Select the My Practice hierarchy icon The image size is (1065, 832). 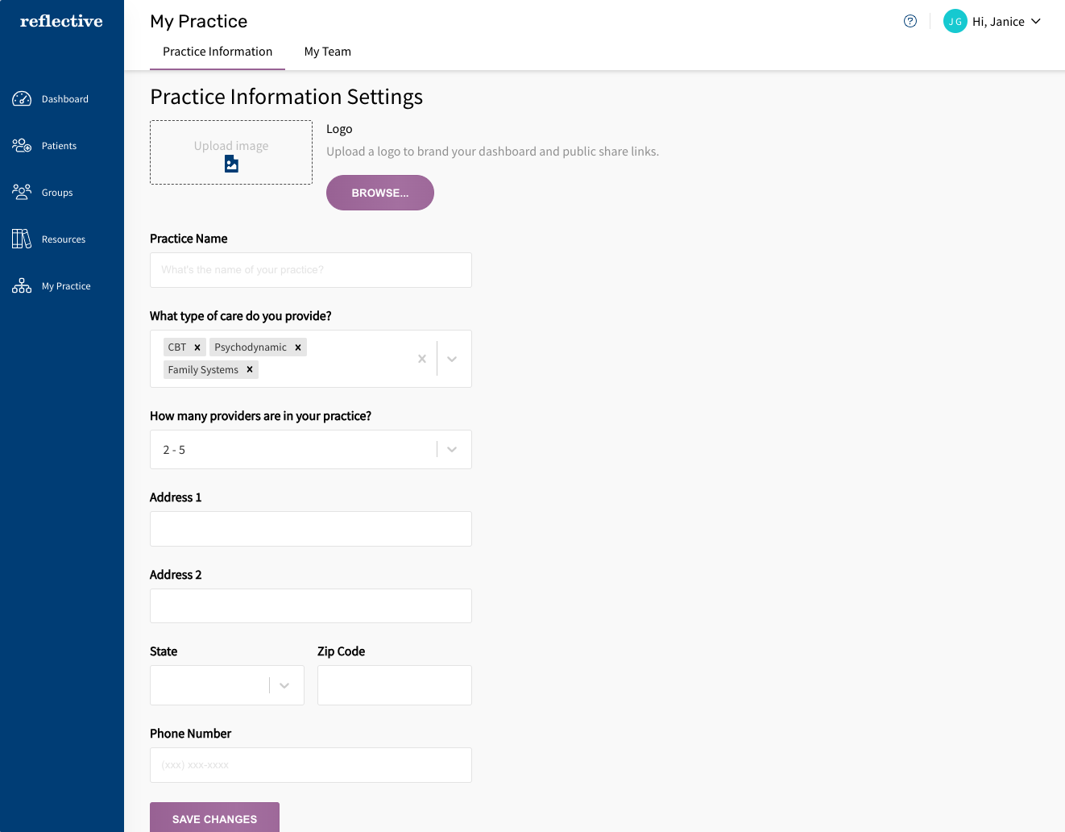coord(22,286)
